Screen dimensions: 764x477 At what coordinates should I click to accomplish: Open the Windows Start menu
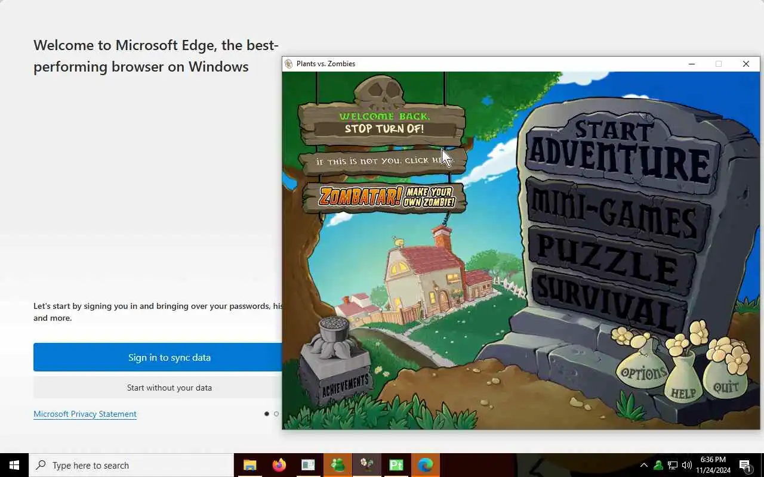[14, 465]
